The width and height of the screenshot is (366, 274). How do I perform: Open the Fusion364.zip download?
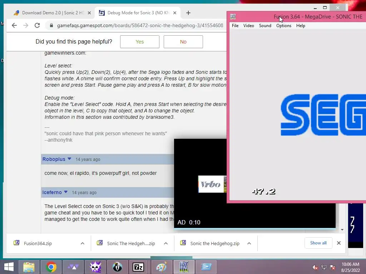38,243
